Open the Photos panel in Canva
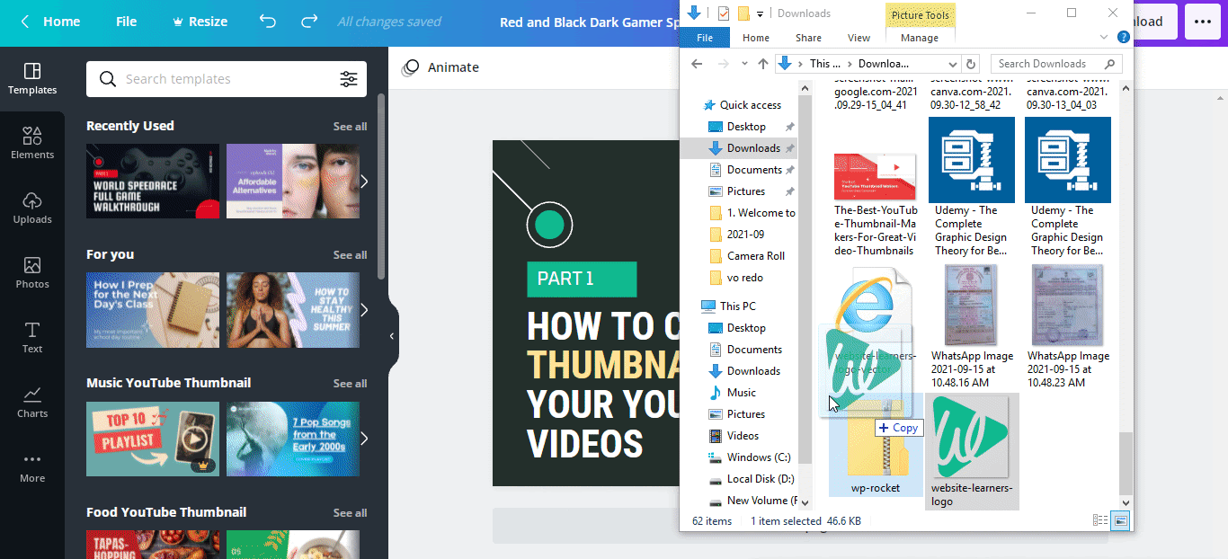The image size is (1228, 559). [x=32, y=273]
